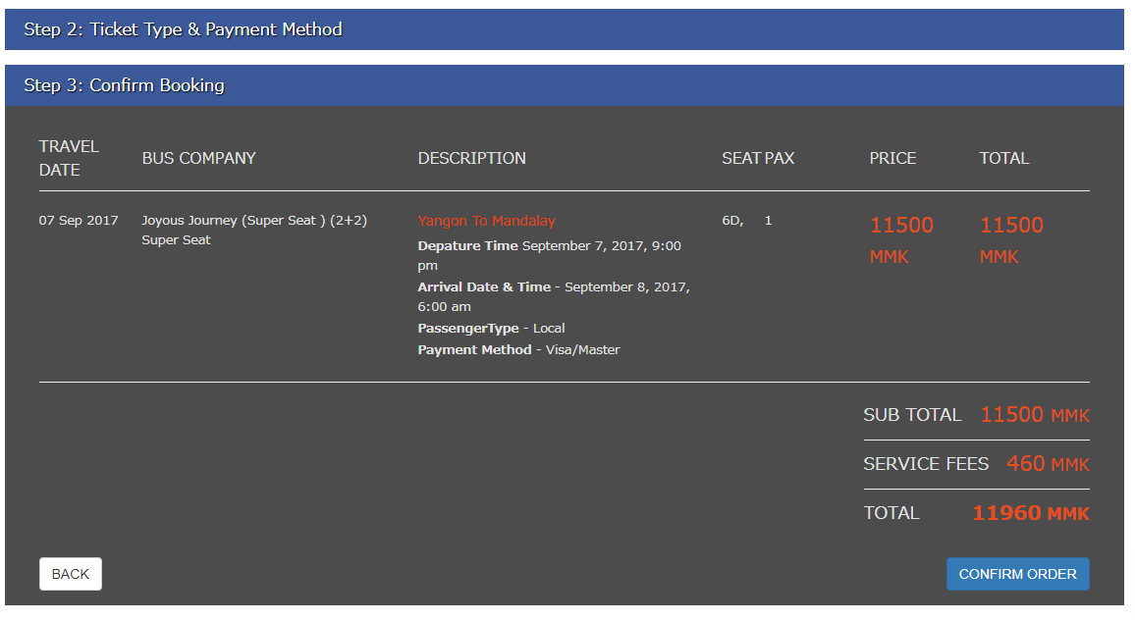Click the Departure Time detail line

549,246
